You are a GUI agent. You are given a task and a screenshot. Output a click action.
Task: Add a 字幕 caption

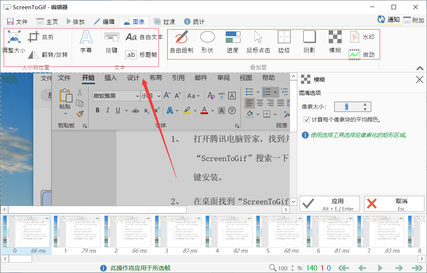click(x=86, y=42)
